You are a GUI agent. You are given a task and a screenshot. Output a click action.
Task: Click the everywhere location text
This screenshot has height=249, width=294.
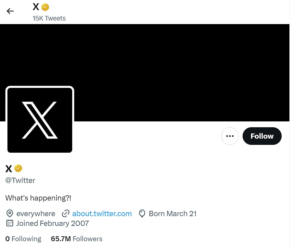(x=36, y=214)
